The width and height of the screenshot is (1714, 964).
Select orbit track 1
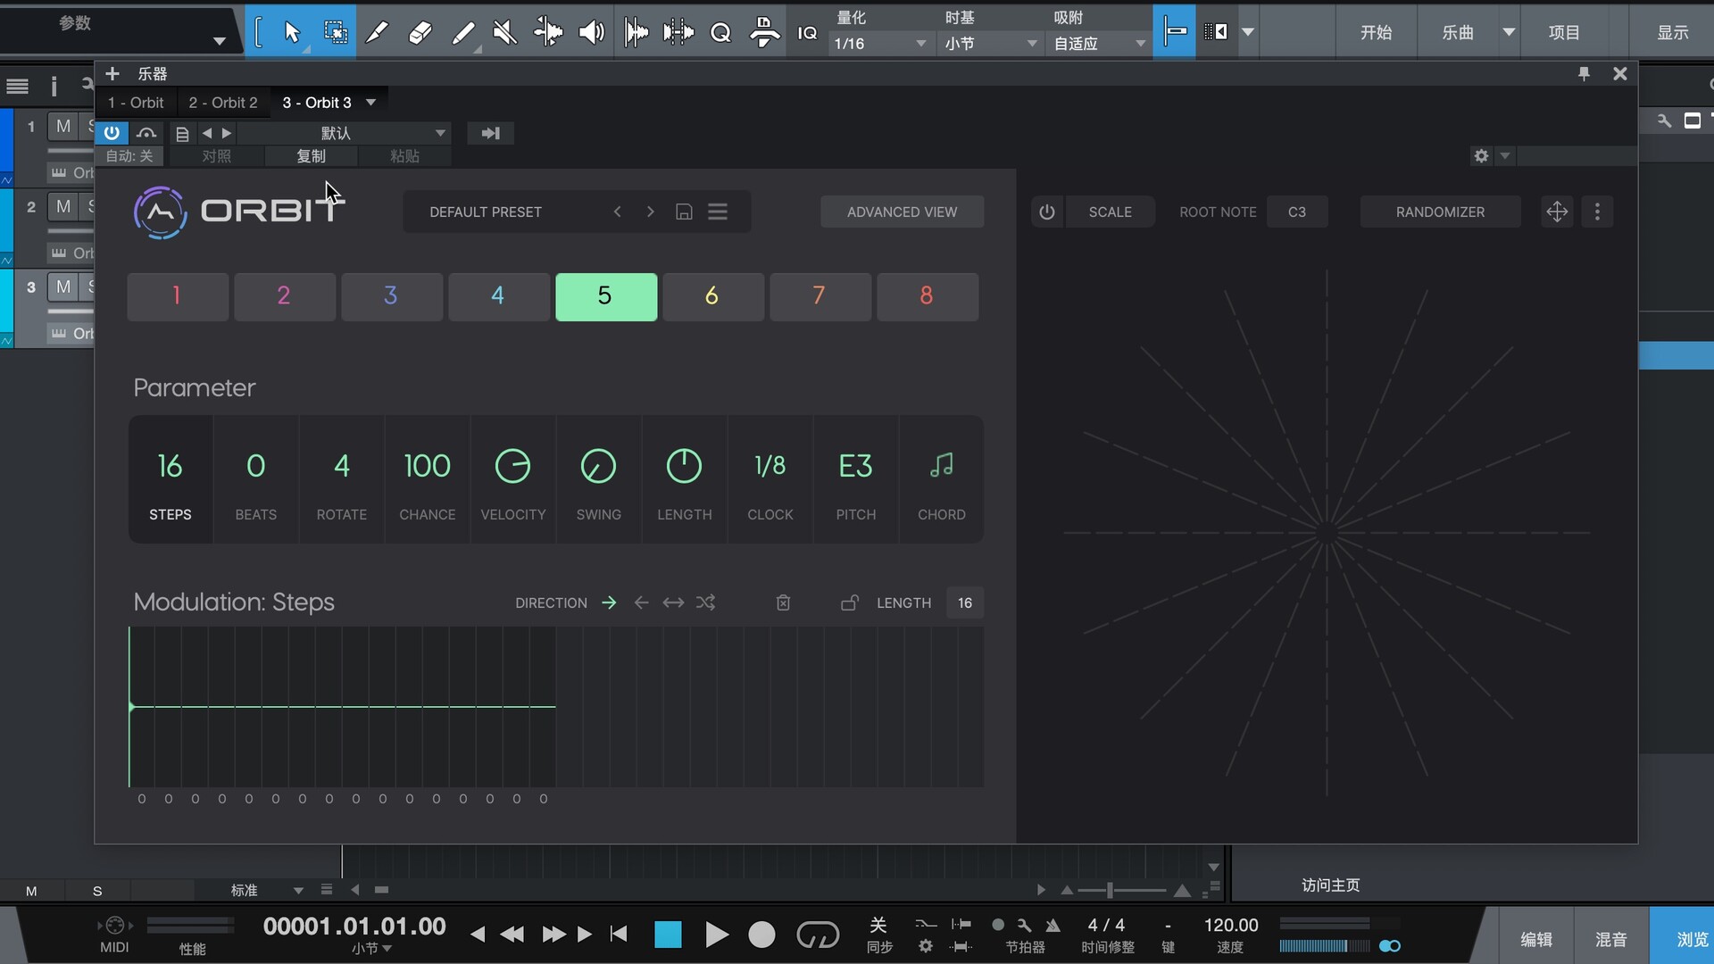tap(177, 296)
